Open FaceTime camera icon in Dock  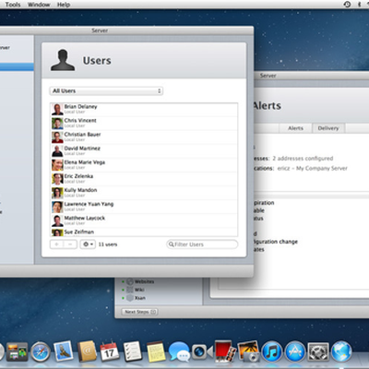pos(202,352)
